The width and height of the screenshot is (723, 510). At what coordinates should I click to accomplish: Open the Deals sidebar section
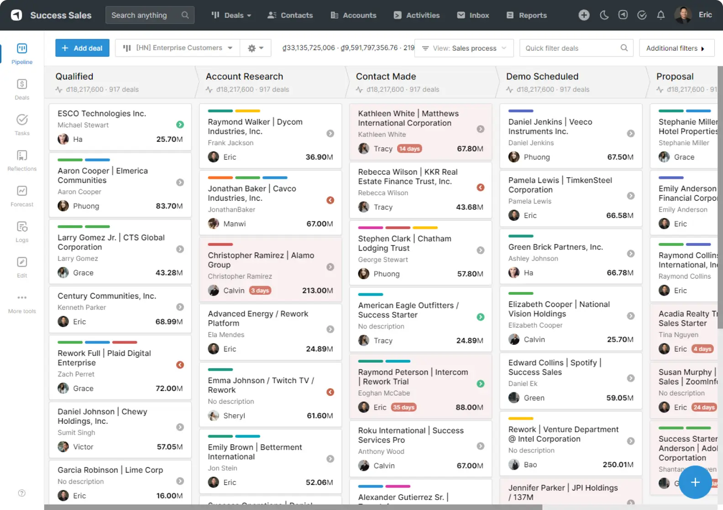22,89
